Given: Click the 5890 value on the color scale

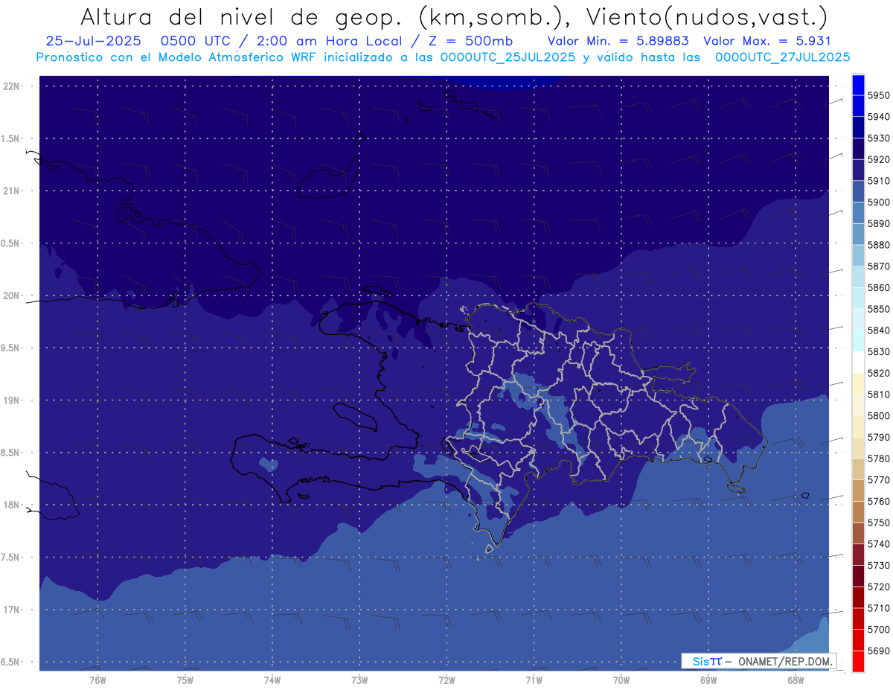Looking at the screenshot, I should (879, 223).
